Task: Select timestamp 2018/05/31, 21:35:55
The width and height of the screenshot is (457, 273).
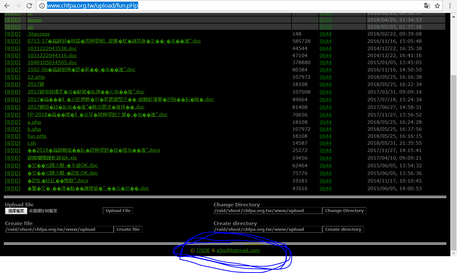Action: (x=394, y=143)
